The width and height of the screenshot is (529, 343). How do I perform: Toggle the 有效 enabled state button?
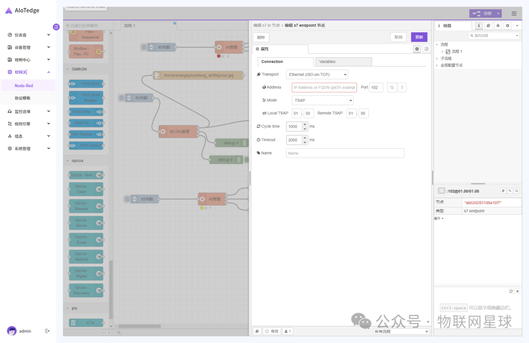271,331
